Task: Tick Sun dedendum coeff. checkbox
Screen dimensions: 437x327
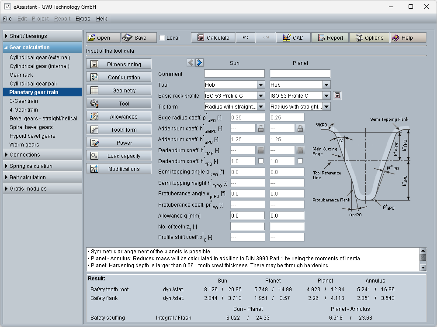Action: (261, 161)
